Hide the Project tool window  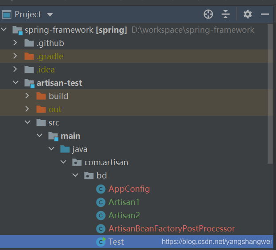(x=265, y=14)
